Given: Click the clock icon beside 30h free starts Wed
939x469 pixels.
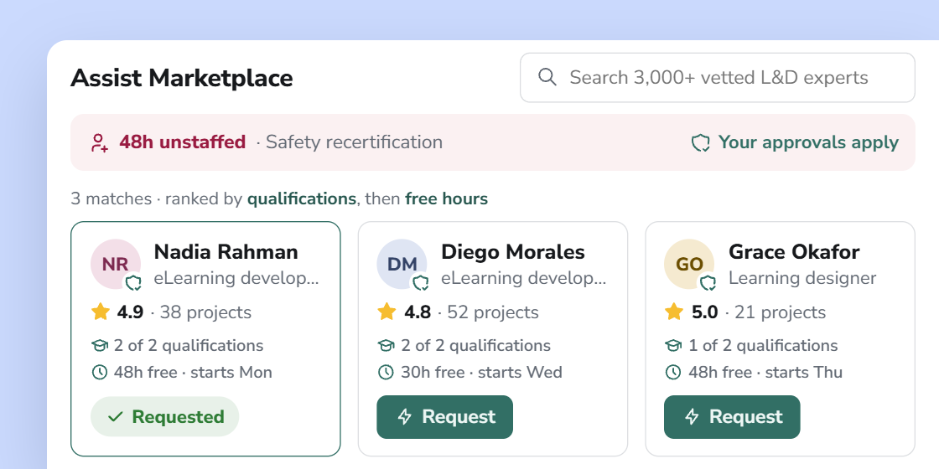Looking at the screenshot, I should [386, 372].
